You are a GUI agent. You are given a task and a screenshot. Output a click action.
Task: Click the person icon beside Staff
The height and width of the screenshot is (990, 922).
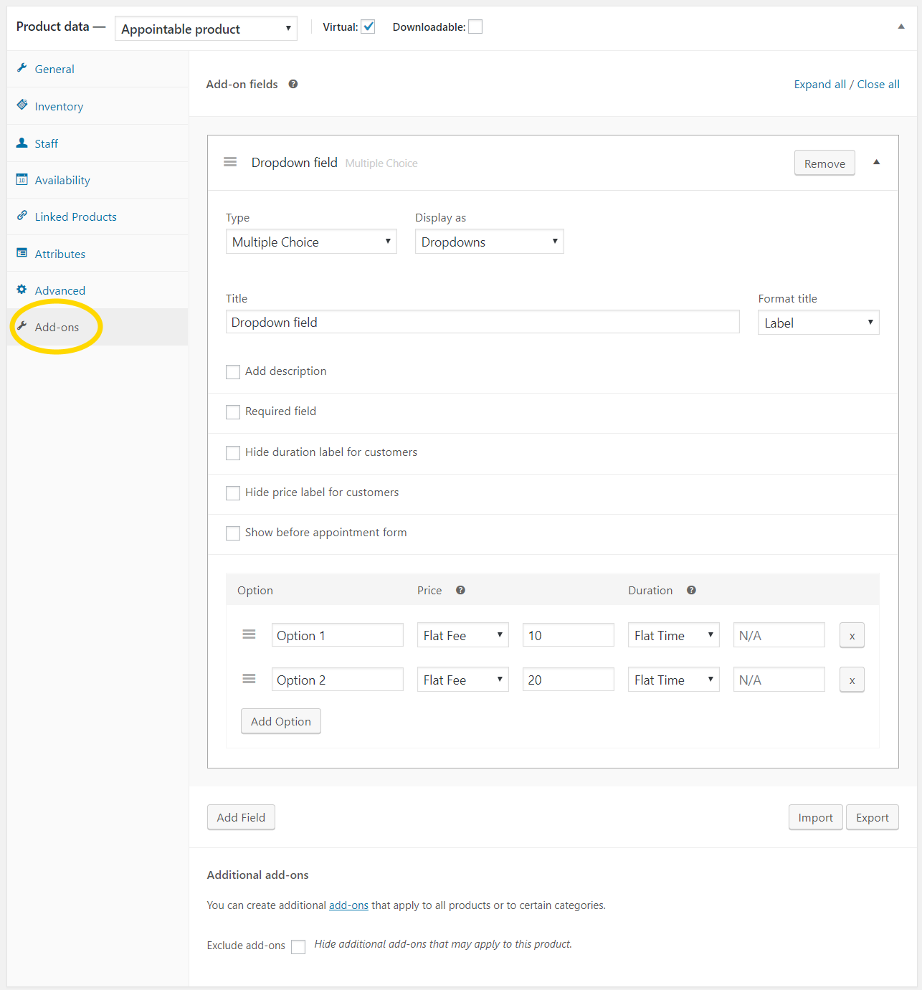[22, 143]
